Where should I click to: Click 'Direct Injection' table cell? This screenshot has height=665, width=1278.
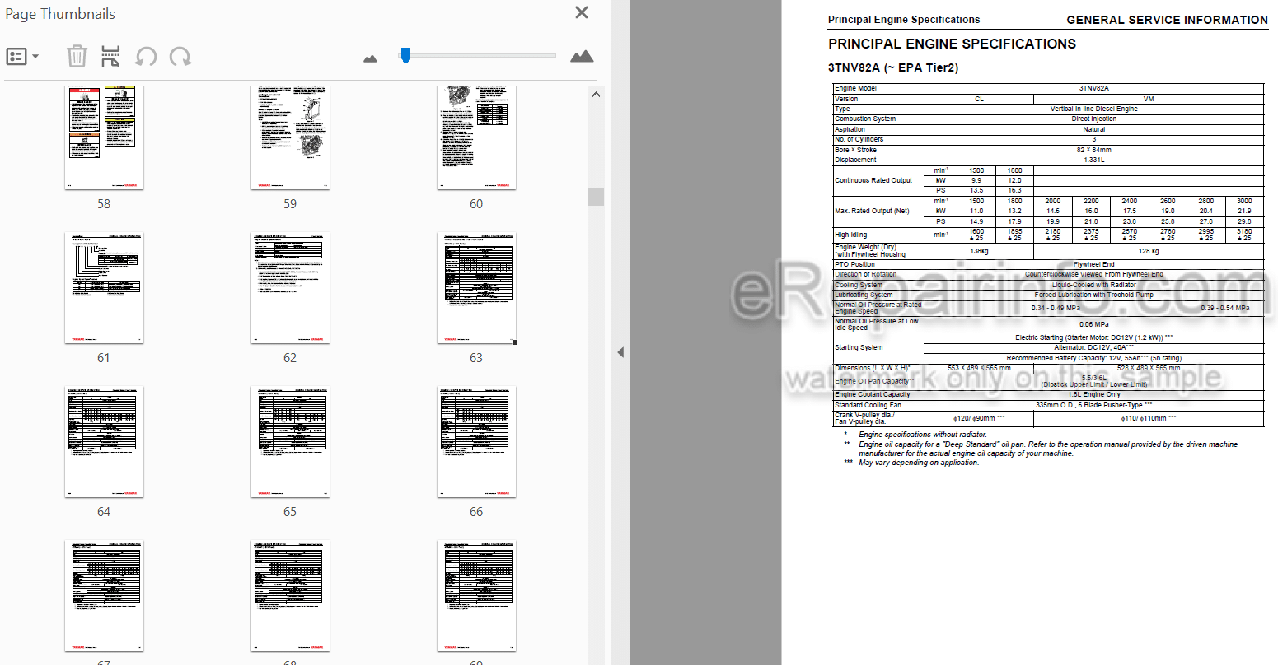(x=1093, y=119)
